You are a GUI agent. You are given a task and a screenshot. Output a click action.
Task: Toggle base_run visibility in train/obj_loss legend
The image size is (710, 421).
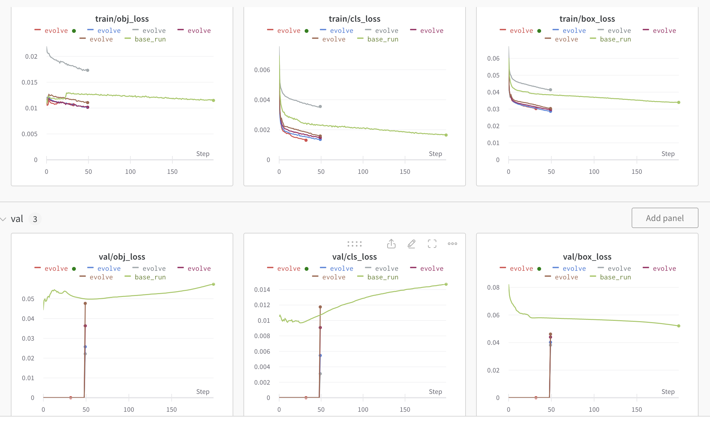pos(150,39)
